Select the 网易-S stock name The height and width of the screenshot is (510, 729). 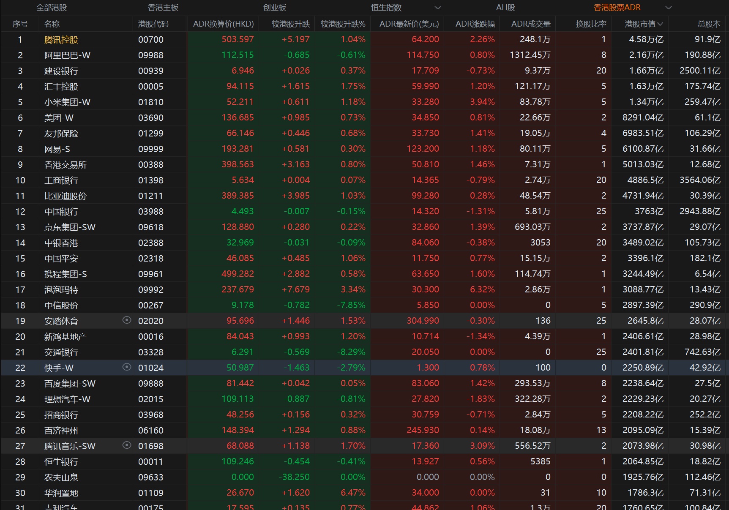(x=57, y=149)
